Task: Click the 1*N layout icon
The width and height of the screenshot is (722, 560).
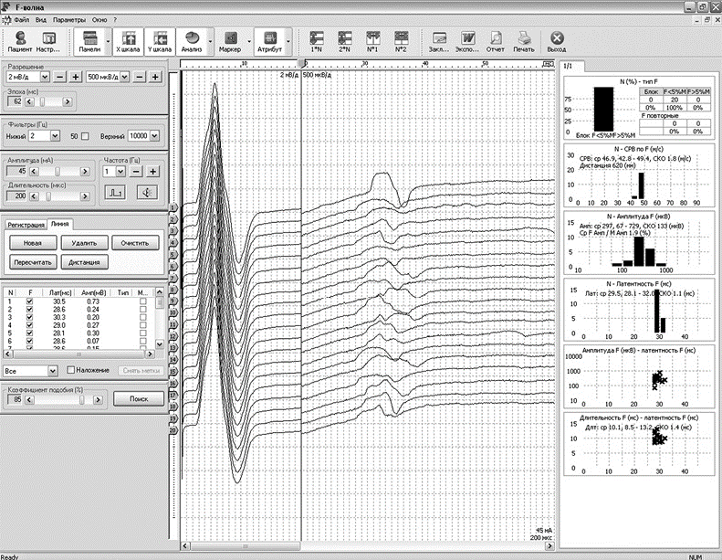Action: point(317,41)
